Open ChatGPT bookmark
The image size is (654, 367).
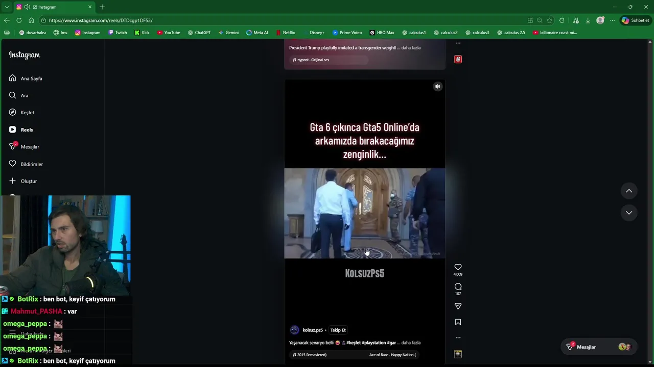[199, 33]
